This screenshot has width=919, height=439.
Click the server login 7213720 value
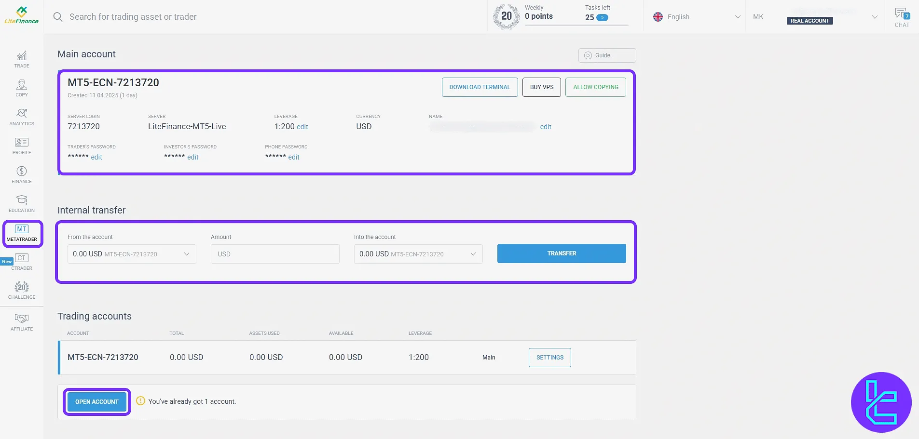click(x=83, y=126)
